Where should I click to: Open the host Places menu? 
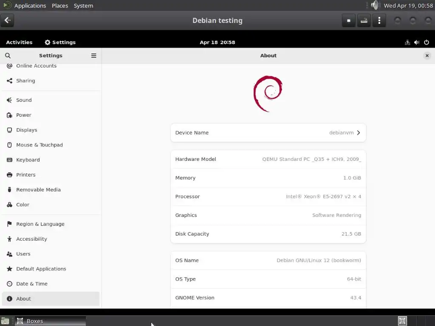pos(60,6)
